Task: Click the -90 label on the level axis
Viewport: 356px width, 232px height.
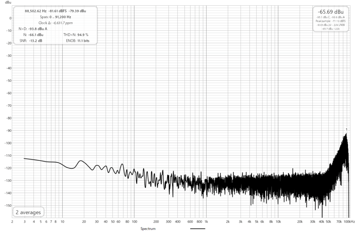Action: click(x=8, y=131)
